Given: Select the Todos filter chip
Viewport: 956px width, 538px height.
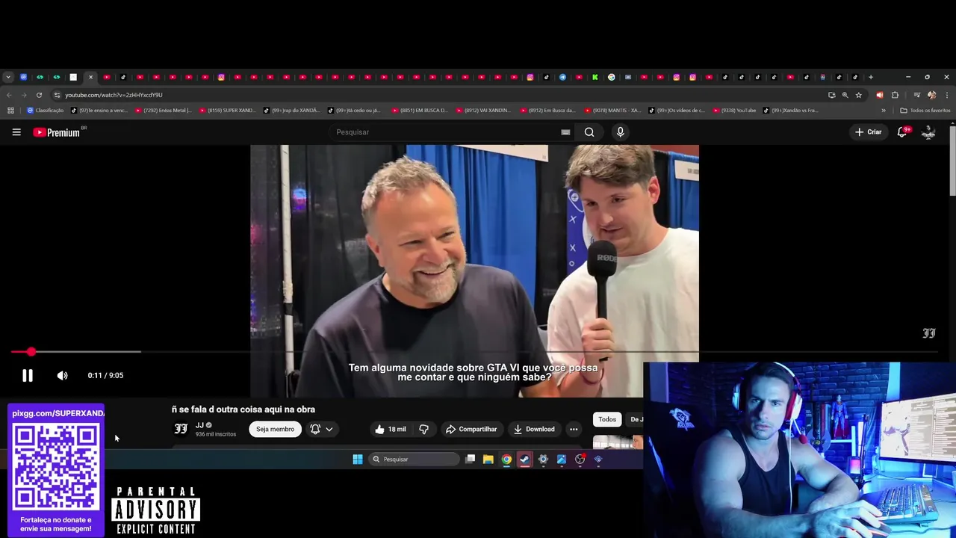Looking at the screenshot, I should tap(607, 419).
